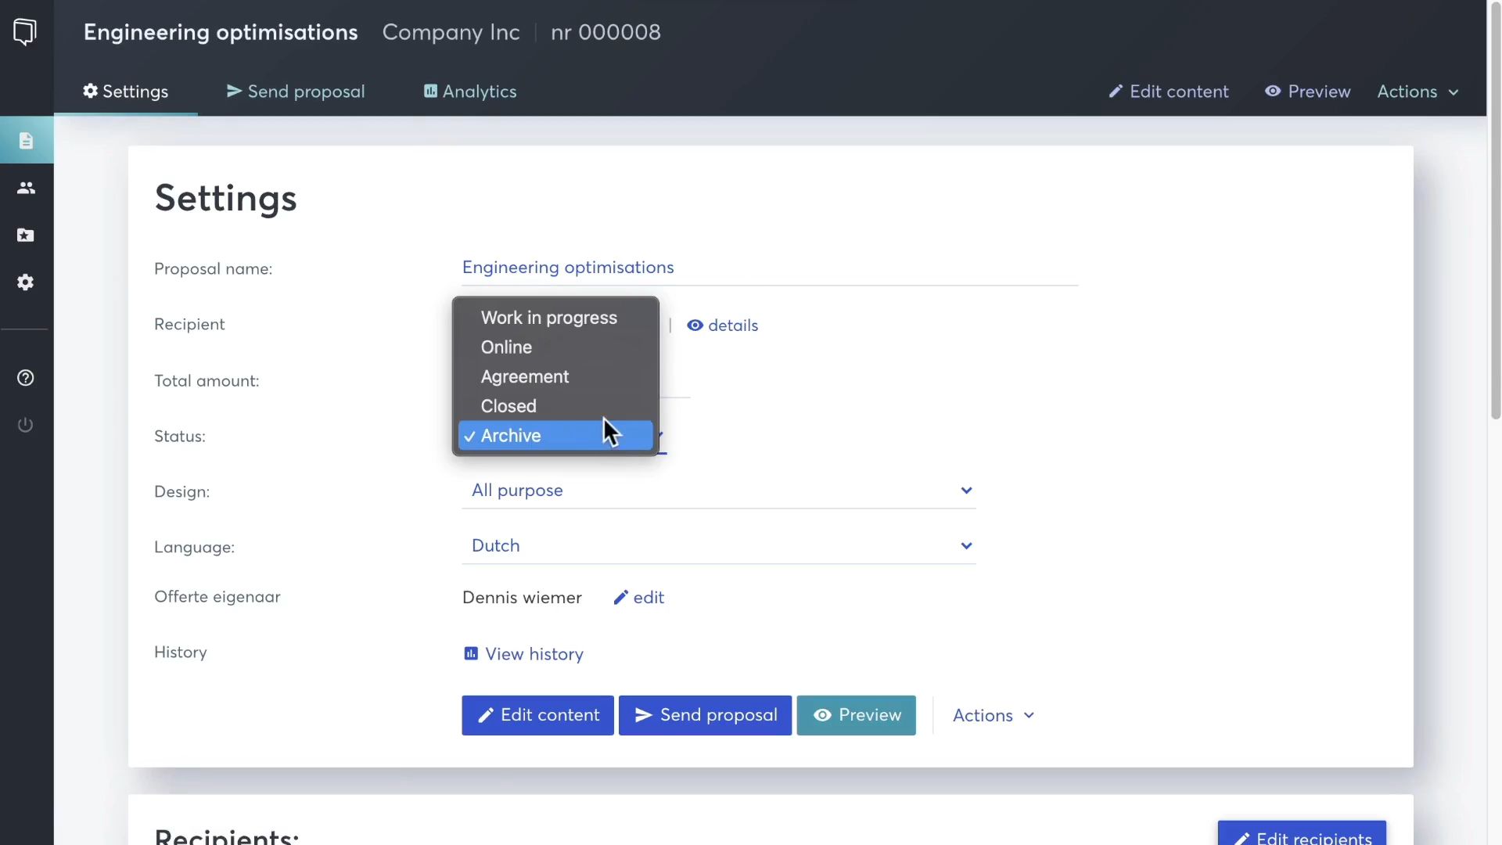Open the contacts section in the sidebar
1502x845 pixels.
point(25,188)
